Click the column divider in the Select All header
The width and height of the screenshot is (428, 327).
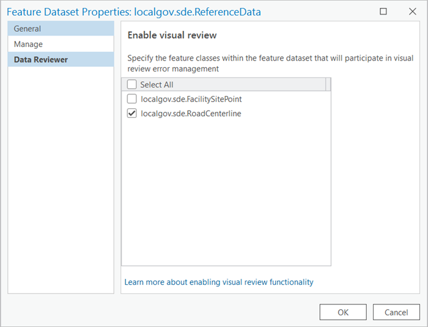pyautogui.click(x=327, y=85)
